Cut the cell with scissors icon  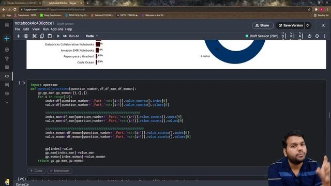coord(34,36)
